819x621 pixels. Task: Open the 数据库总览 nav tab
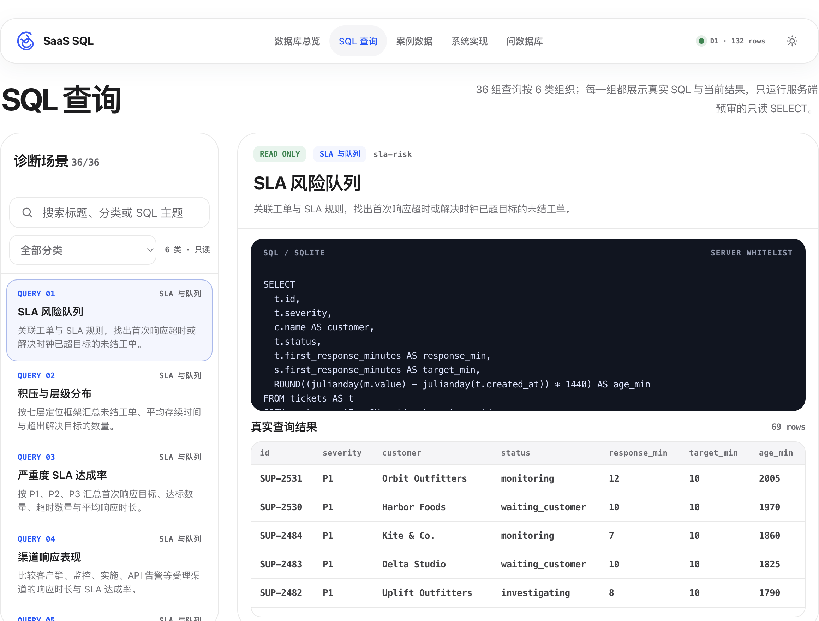pos(297,41)
